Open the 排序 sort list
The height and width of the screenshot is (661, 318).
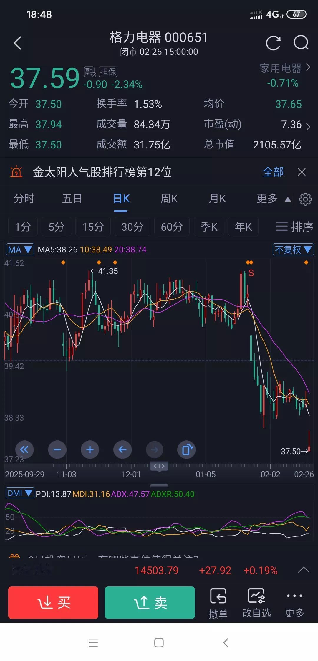tap(294, 227)
